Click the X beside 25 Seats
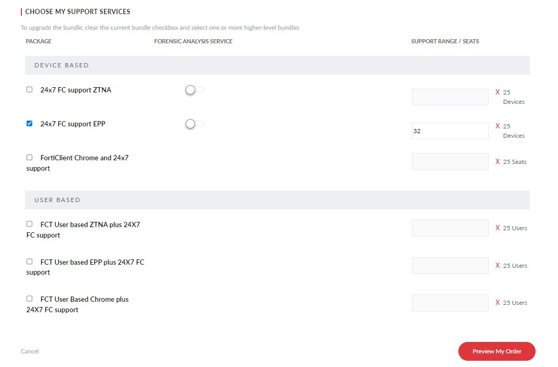558x367 pixels. pyautogui.click(x=498, y=161)
